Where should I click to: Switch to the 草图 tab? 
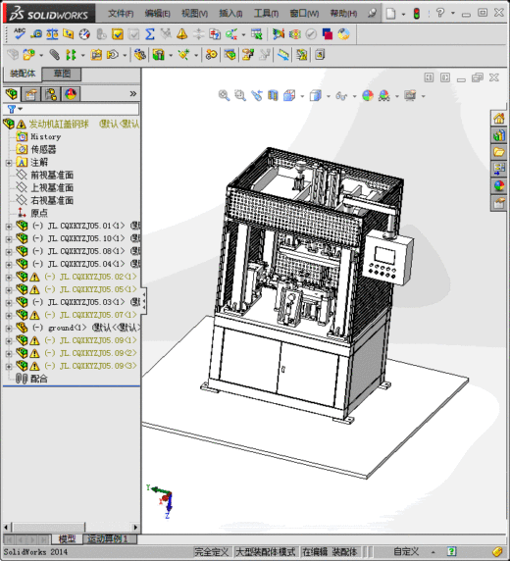[x=62, y=75]
